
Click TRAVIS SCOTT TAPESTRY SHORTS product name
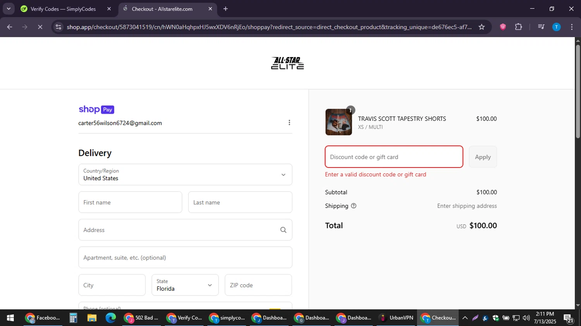click(402, 119)
